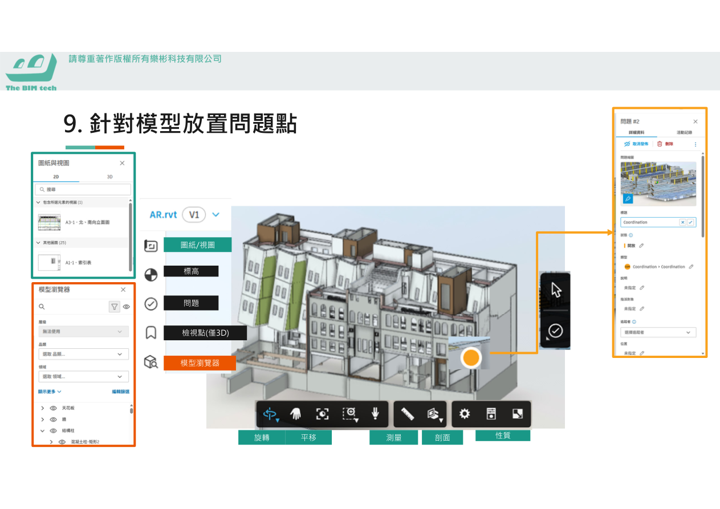The image size is (720, 509).
Task: Click the 搜尋 search field in Sheets panel
Action: pos(83,189)
